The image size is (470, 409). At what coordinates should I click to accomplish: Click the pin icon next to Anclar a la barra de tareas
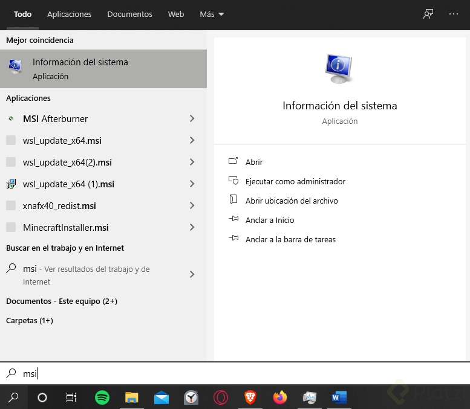233,239
